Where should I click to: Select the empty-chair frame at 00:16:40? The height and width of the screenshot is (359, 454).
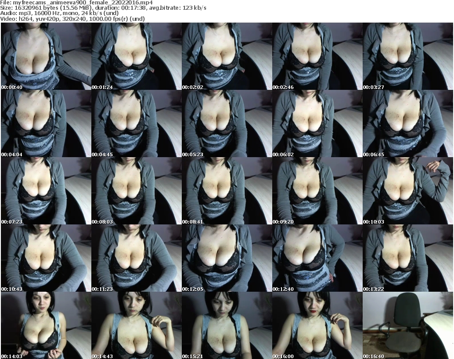point(408,325)
